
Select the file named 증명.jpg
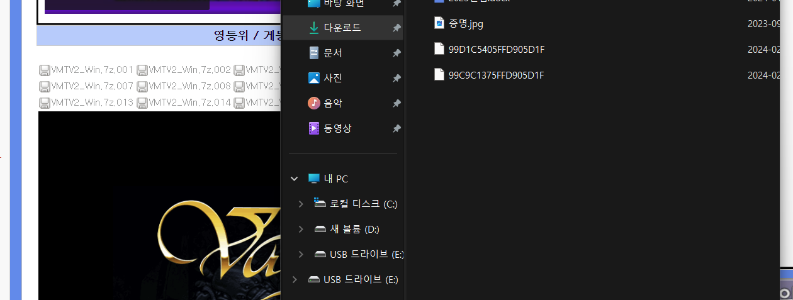466,25
